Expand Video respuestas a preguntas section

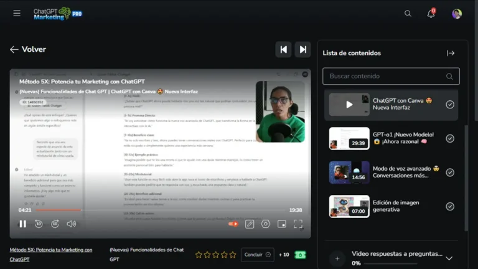pyautogui.click(x=449, y=258)
